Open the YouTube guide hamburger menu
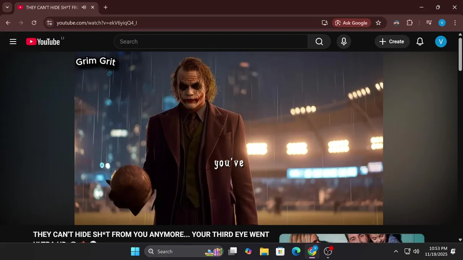Image resolution: width=463 pixels, height=260 pixels. pos(13,42)
